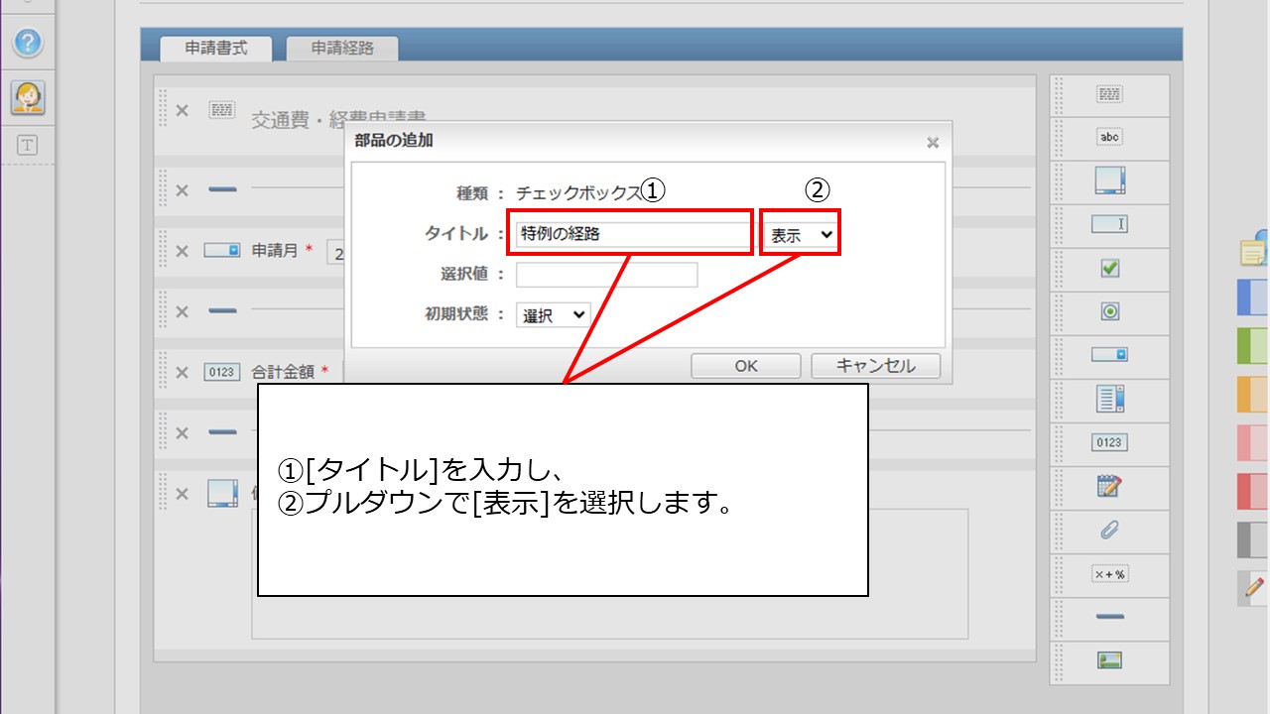
Task: Click the title part icon beside 交通費
Action: tap(222, 110)
